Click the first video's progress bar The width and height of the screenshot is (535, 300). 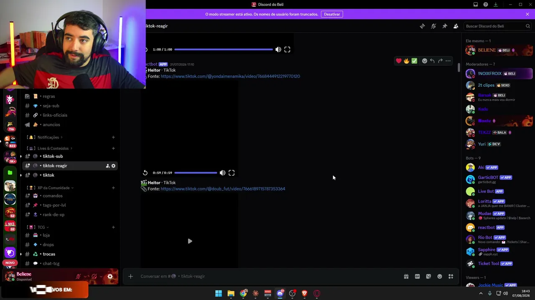[x=223, y=50]
